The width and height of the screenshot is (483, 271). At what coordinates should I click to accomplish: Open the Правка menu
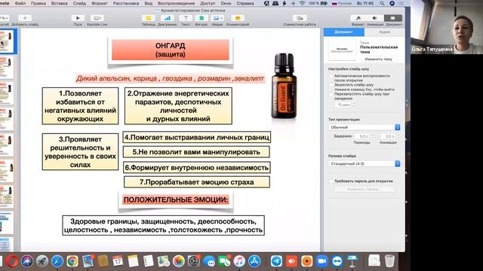coord(38,3)
